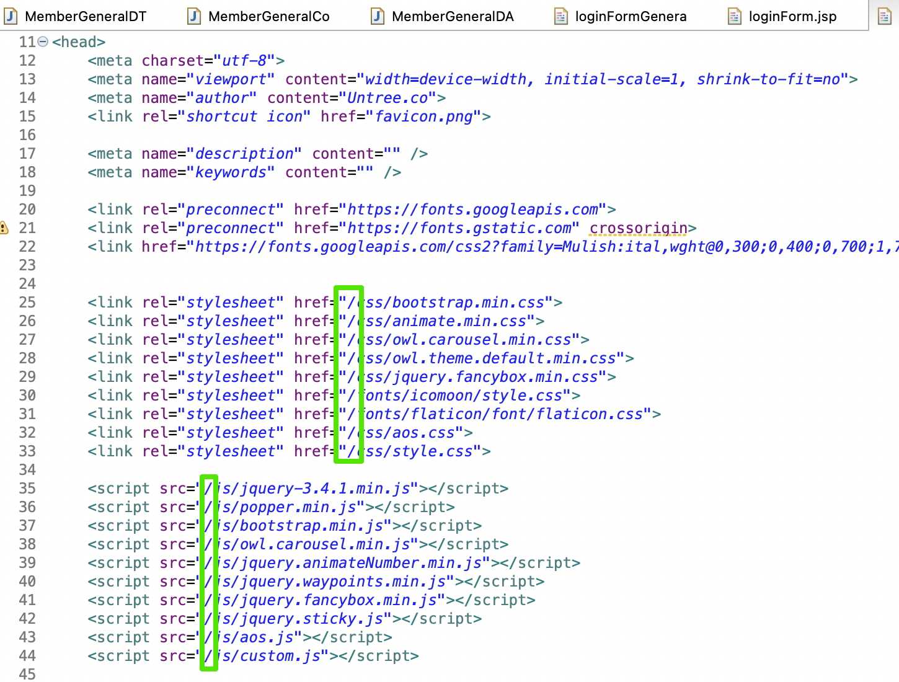The width and height of the screenshot is (899, 682).
Task: Switch to the MemberGeneralDT editor tab
Action: click(75, 16)
